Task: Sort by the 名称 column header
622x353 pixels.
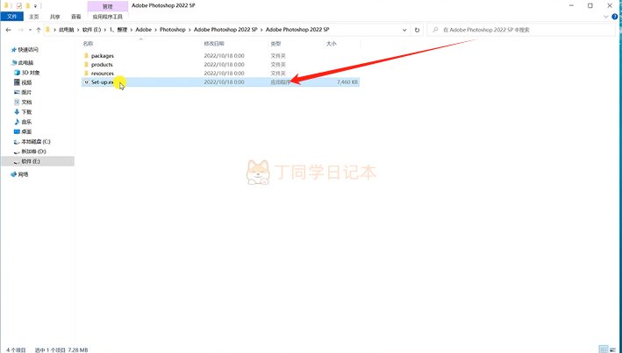Action: (x=88, y=44)
